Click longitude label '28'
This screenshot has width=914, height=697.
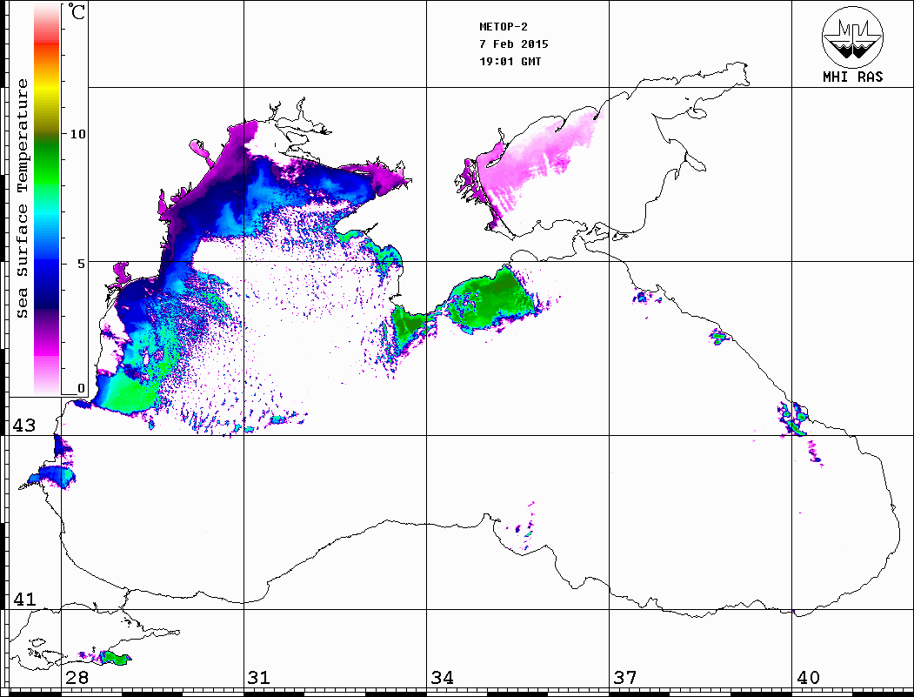[77, 678]
